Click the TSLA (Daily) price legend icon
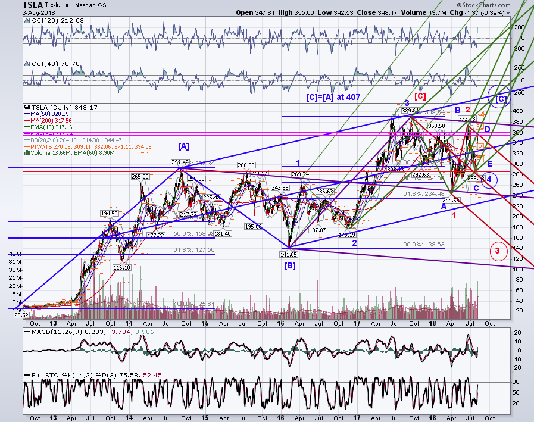Image resolution: width=534 pixels, height=422 pixels. pyautogui.click(x=27, y=107)
